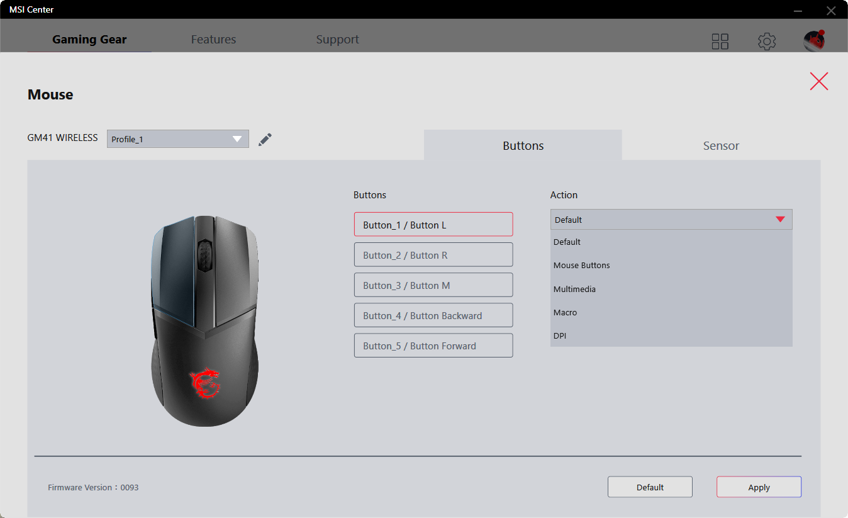The height and width of the screenshot is (518, 848).
Task: Choose DPI in the Action list
Action: (x=671, y=335)
